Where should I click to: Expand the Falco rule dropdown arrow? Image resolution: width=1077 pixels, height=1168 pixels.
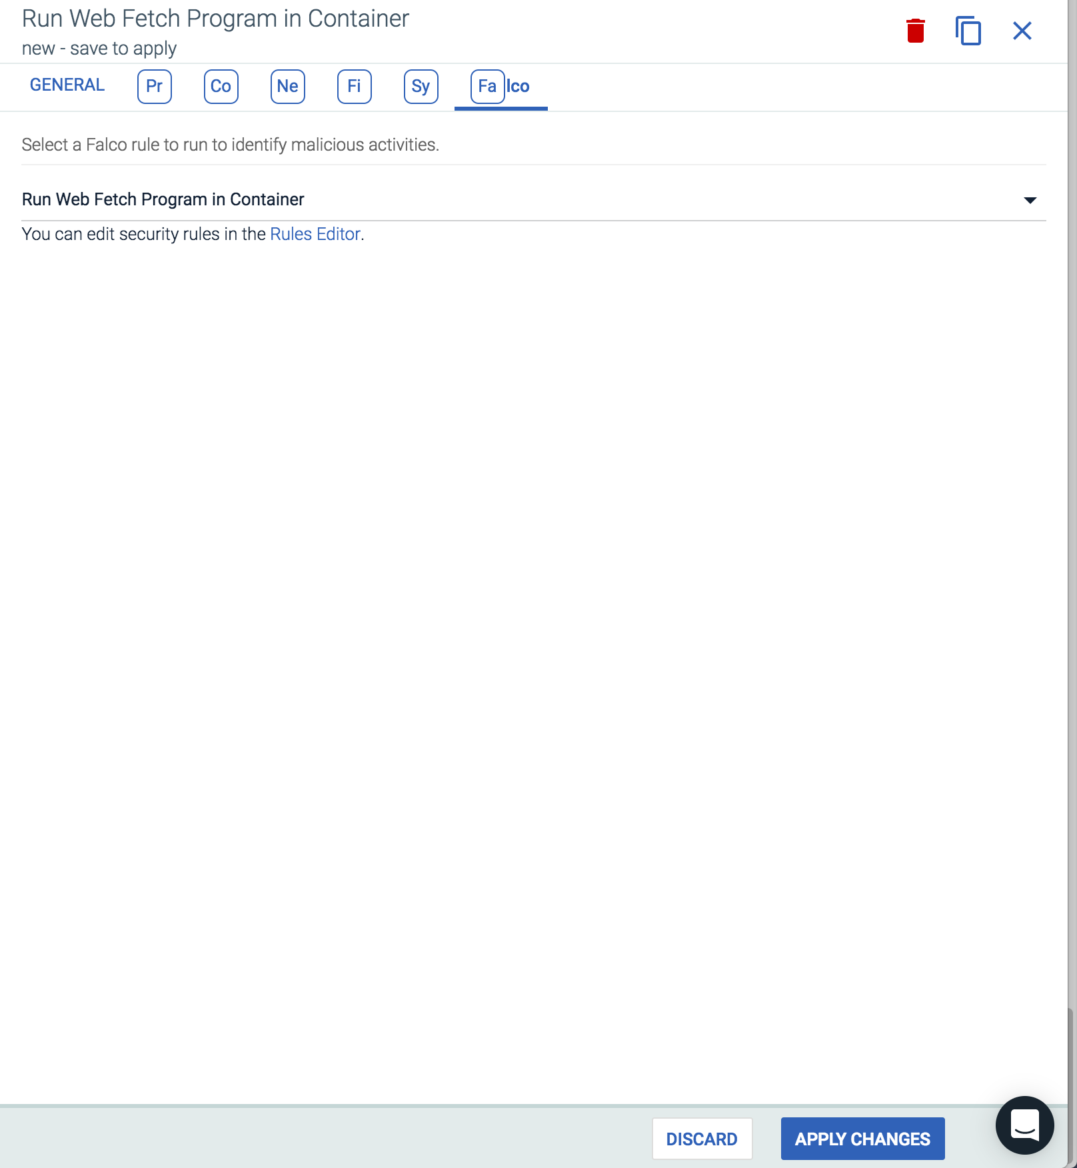point(1030,200)
